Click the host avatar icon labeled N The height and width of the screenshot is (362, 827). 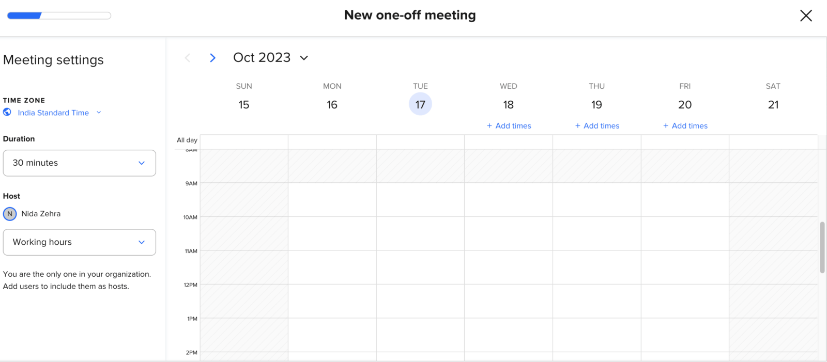[x=10, y=213]
